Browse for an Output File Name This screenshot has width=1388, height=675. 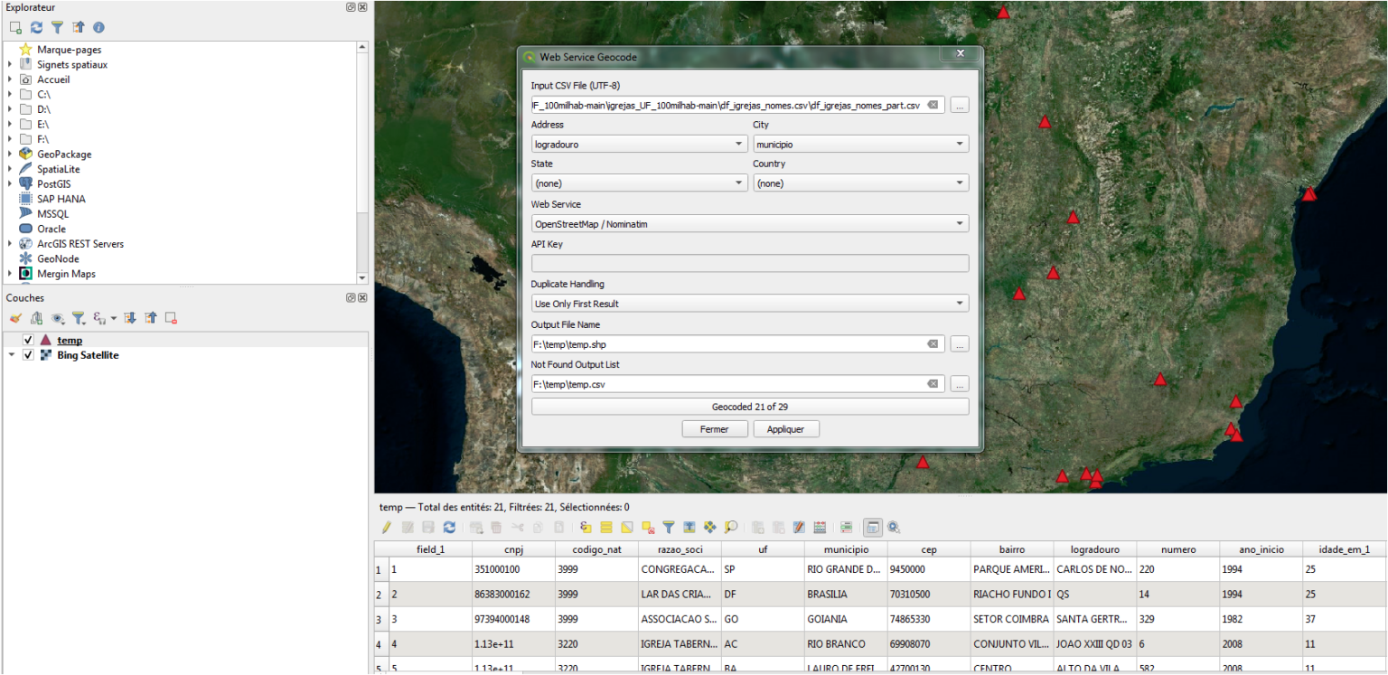959,343
